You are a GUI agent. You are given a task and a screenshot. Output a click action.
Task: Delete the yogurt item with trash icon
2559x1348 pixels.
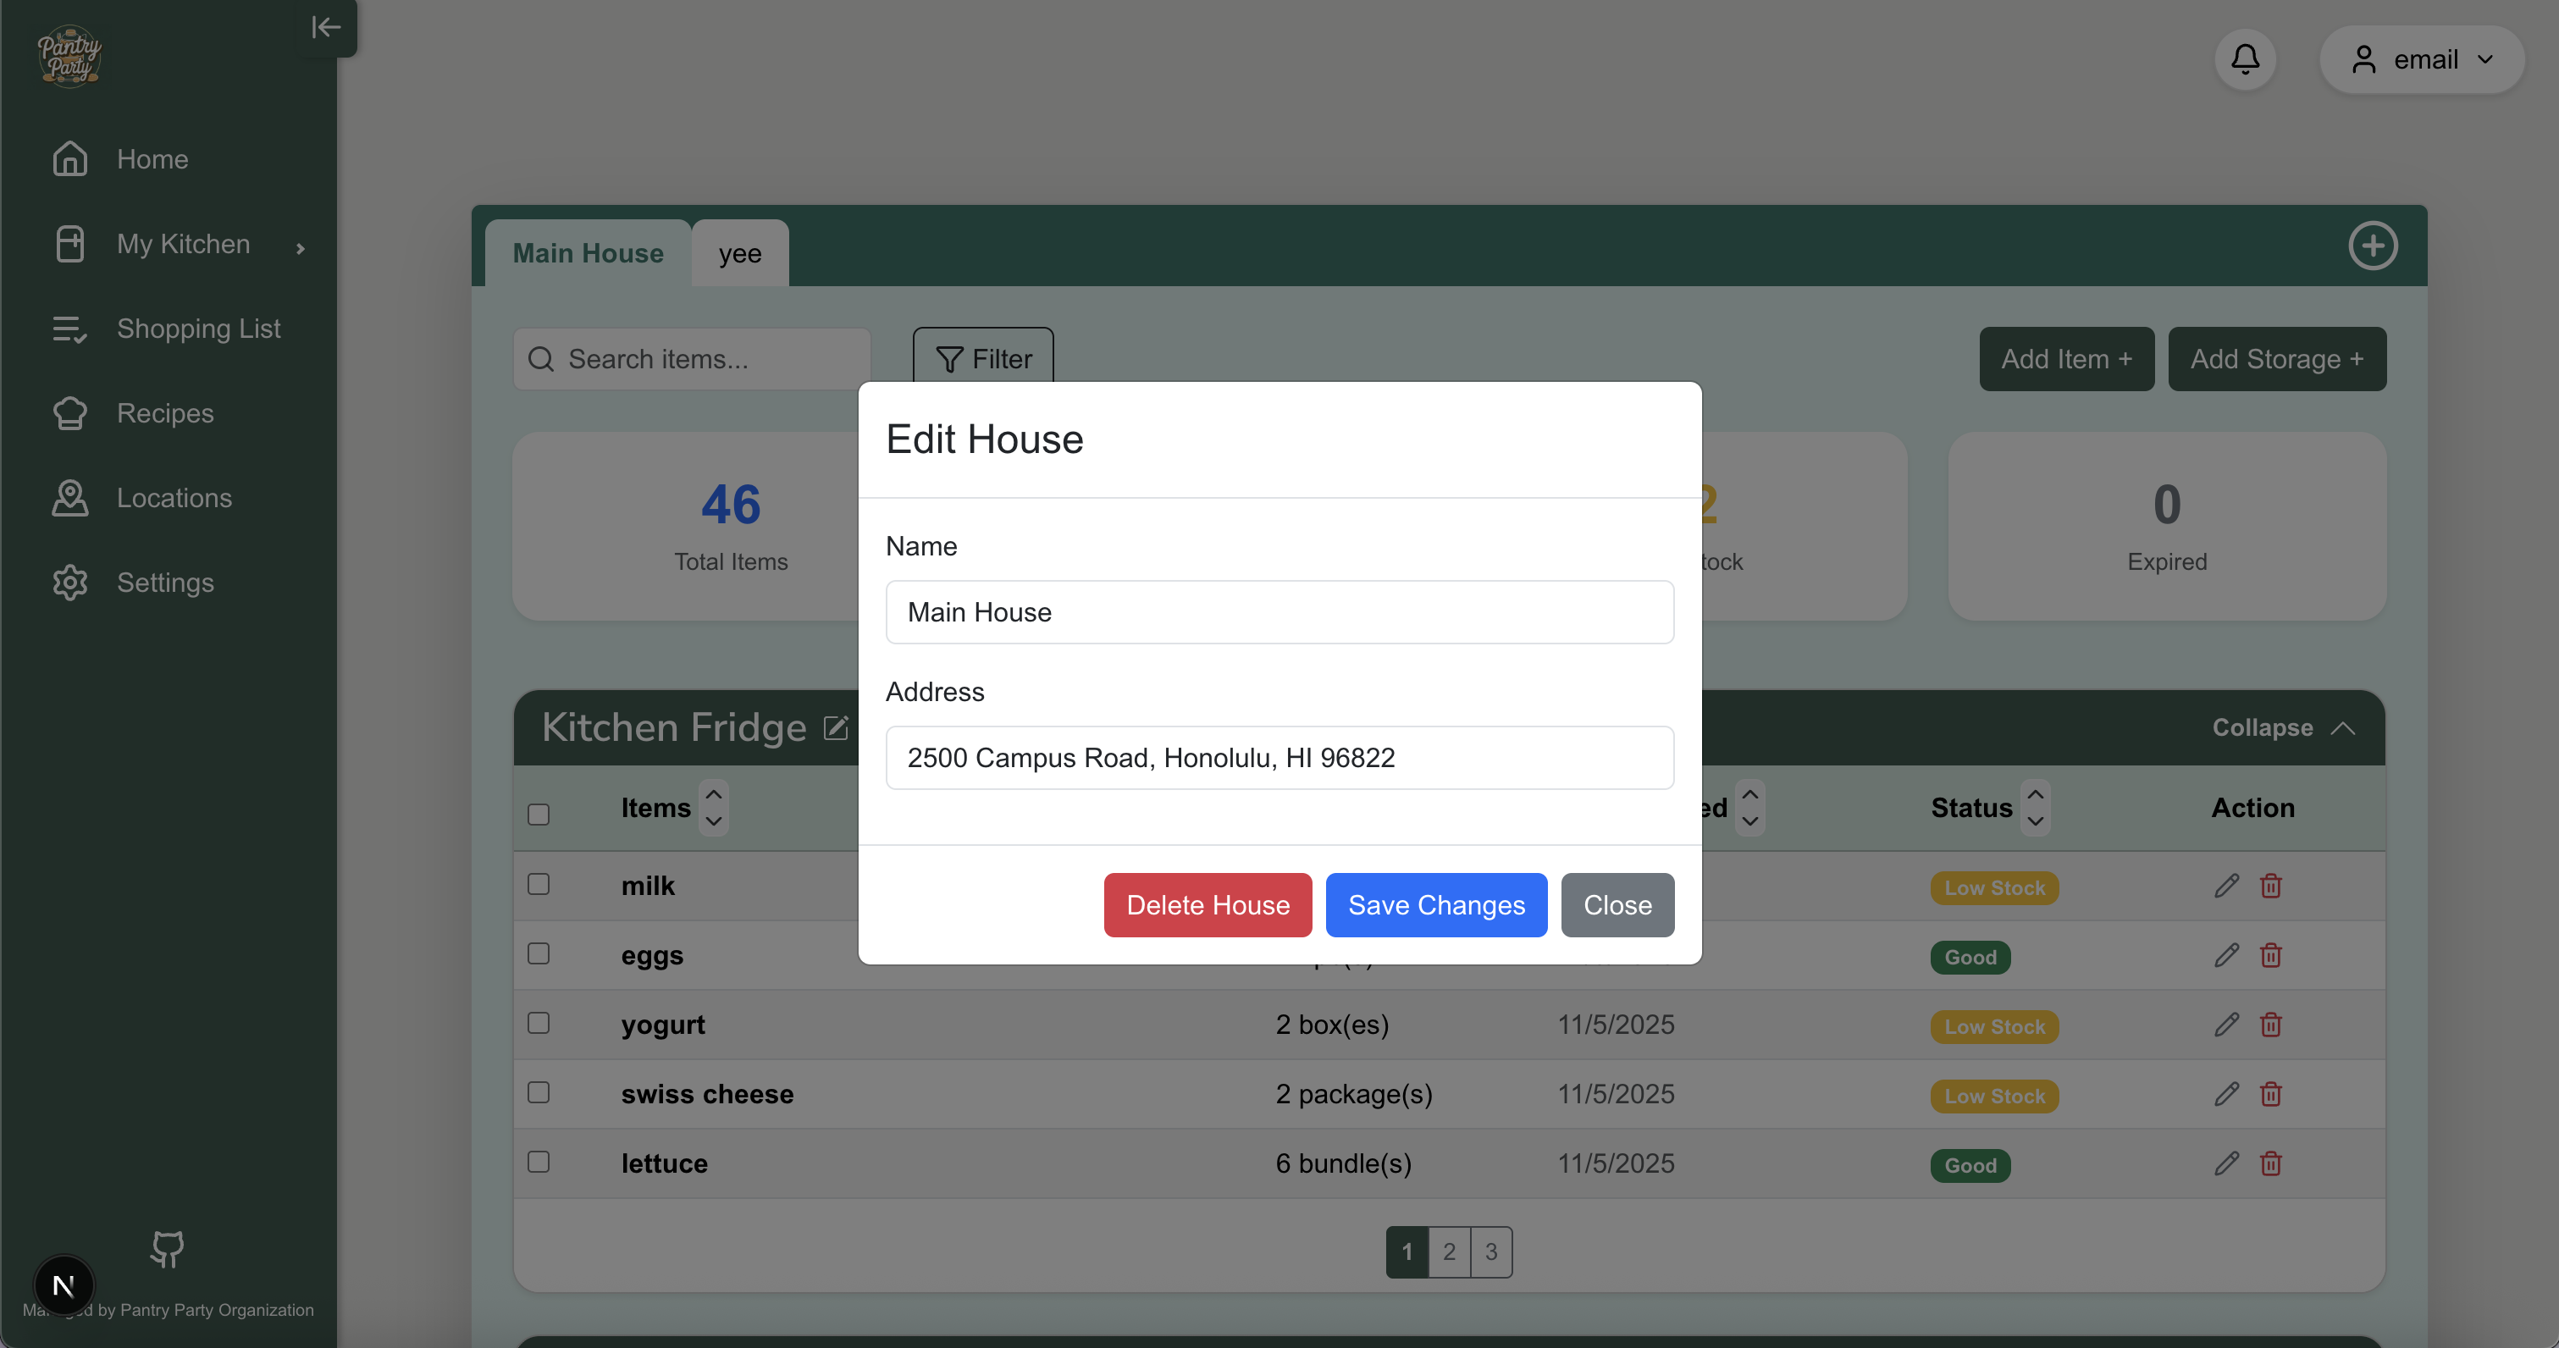point(2271,1025)
